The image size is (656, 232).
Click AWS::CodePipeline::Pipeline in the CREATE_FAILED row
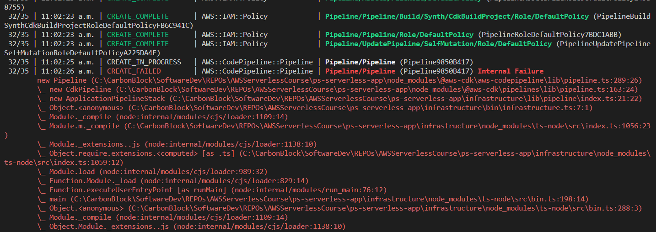[x=257, y=71]
